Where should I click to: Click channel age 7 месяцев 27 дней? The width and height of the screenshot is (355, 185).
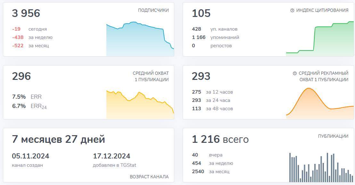(x=58, y=139)
